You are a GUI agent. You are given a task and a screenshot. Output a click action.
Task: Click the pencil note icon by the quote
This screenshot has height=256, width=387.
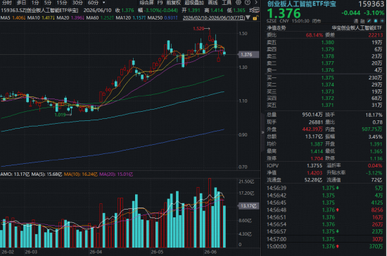click(x=369, y=21)
